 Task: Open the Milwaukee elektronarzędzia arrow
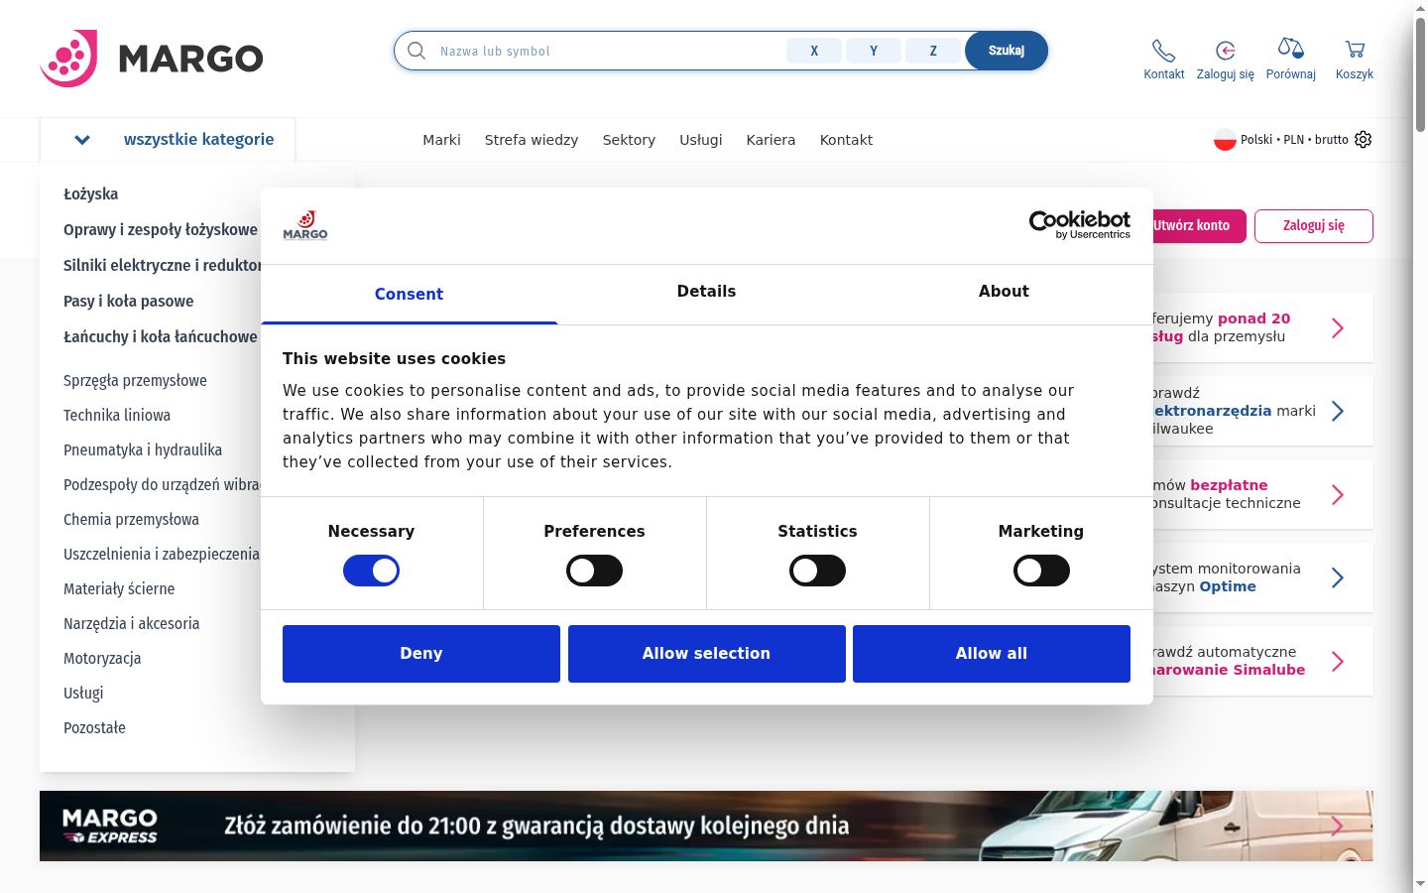(x=1338, y=411)
